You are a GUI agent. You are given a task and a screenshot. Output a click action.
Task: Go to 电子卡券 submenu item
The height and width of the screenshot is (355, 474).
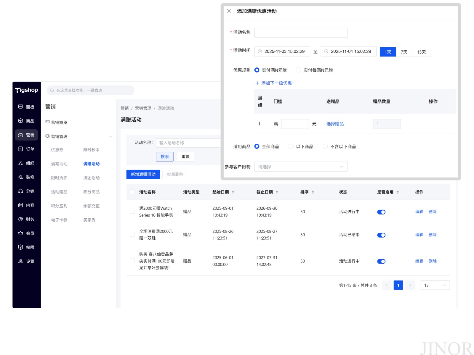pyautogui.click(x=59, y=220)
